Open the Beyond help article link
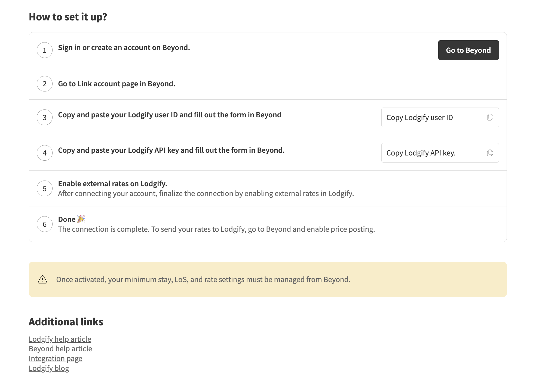The image size is (533, 391). pos(60,349)
